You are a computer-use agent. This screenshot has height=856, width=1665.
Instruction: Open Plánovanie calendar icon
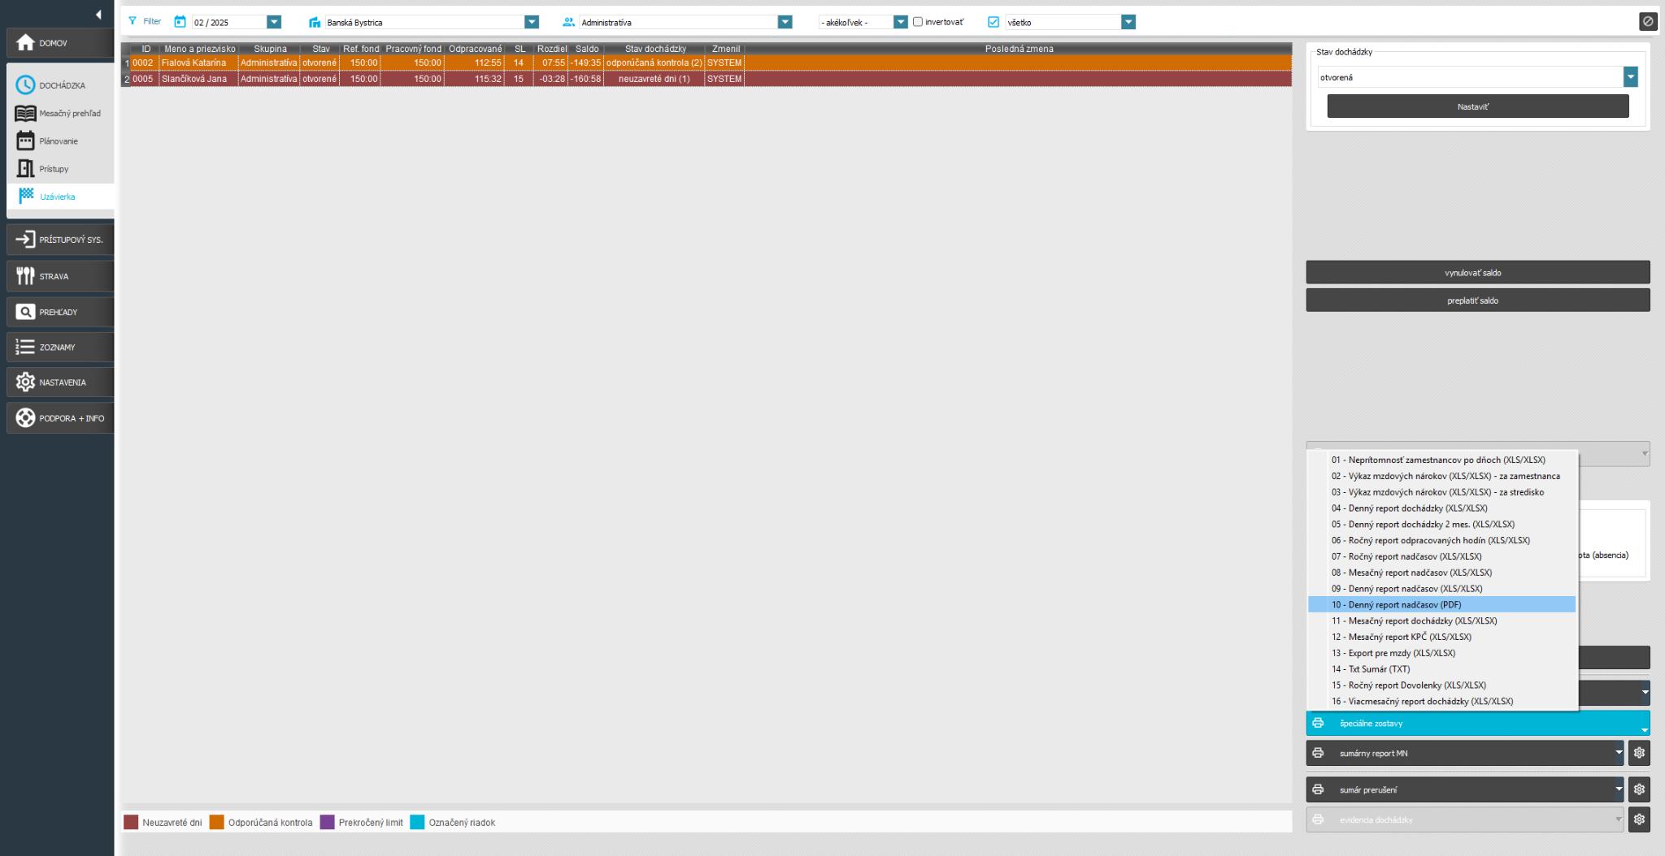tap(26, 141)
